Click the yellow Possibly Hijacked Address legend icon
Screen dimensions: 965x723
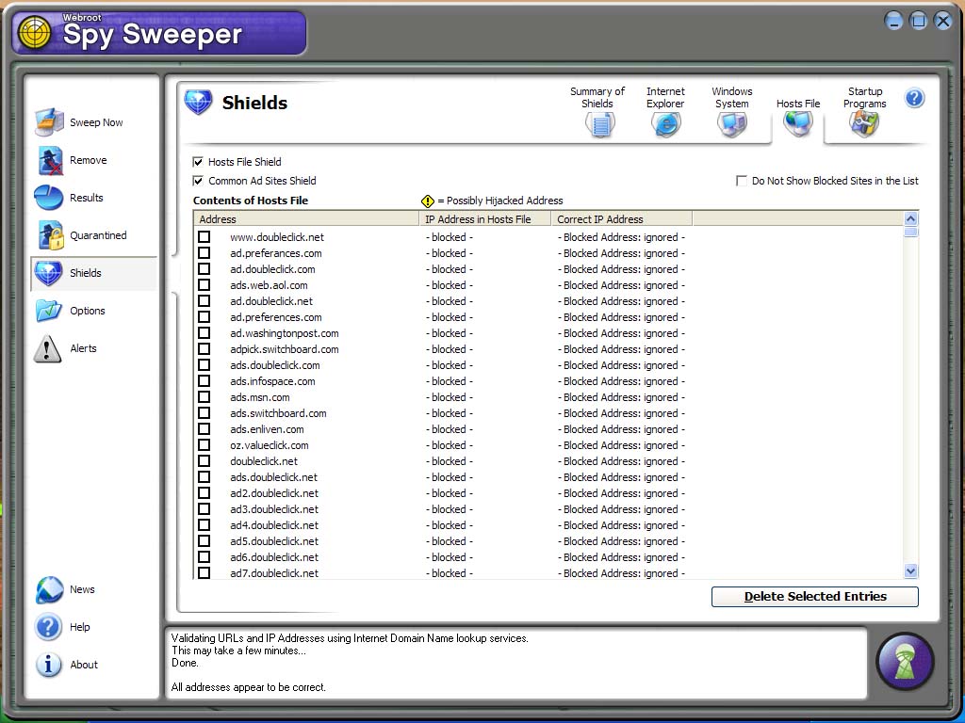click(x=427, y=201)
